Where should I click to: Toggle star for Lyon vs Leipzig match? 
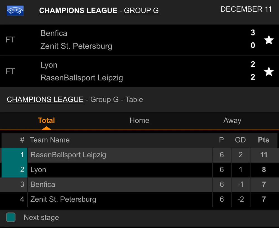tap(269, 71)
